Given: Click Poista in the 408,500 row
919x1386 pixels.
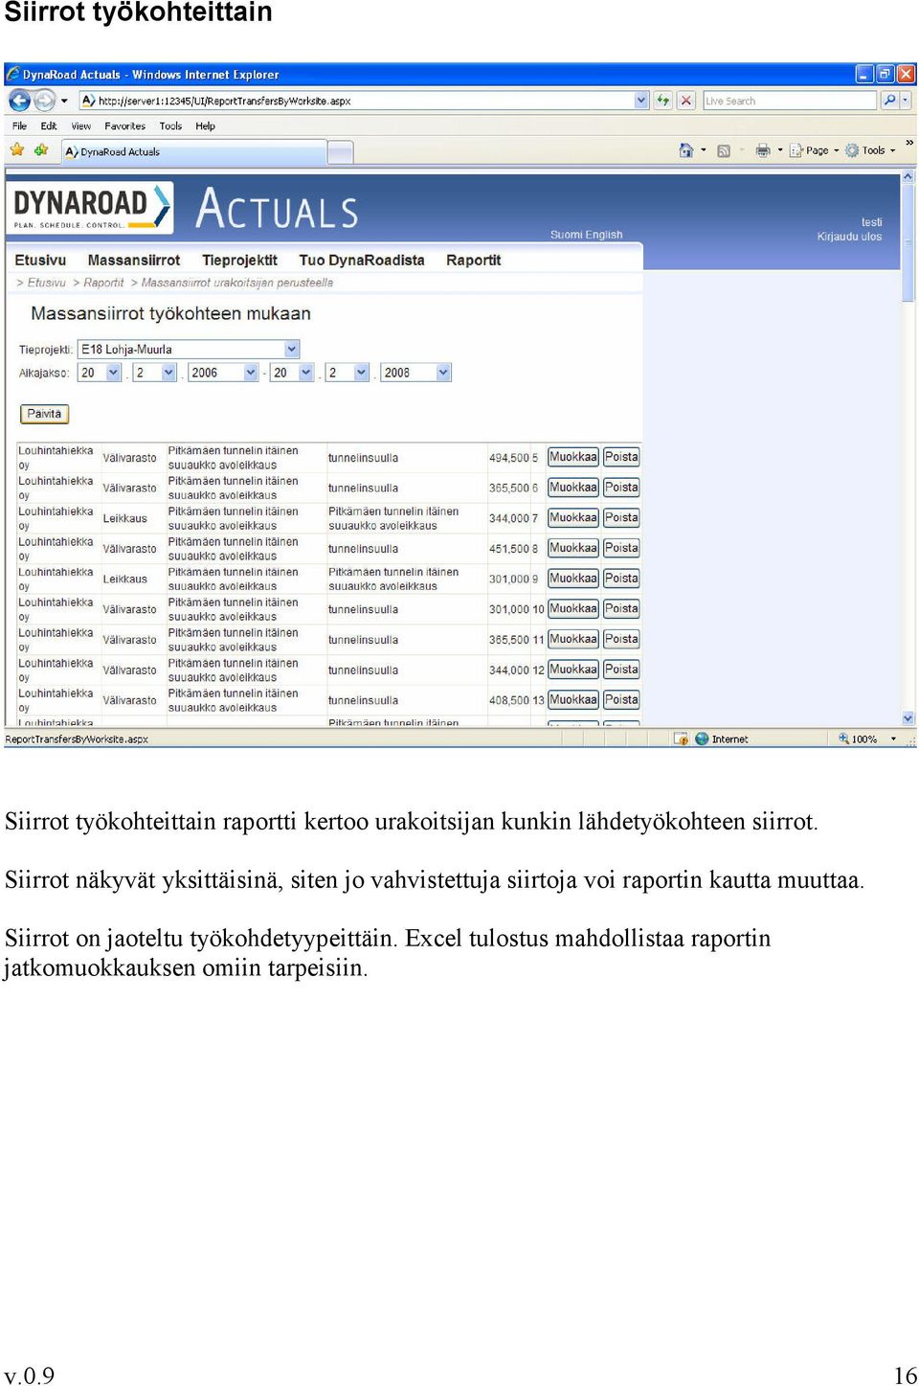Looking at the screenshot, I should (621, 699).
